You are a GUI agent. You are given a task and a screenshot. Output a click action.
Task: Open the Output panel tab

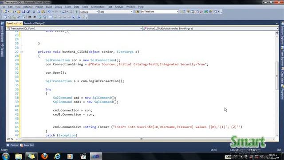click(x=12, y=145)
